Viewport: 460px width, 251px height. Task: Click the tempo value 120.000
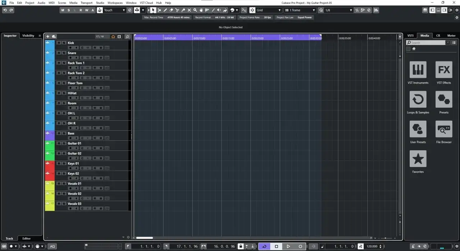[x=372, y=246]
